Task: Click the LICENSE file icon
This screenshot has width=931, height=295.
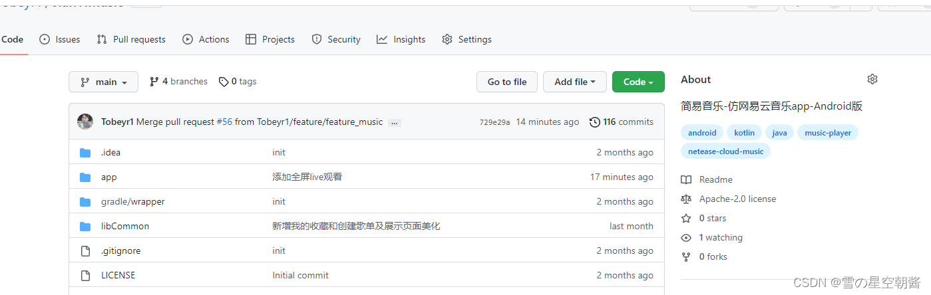Action: pyautogui.click(x=85, y=276)
